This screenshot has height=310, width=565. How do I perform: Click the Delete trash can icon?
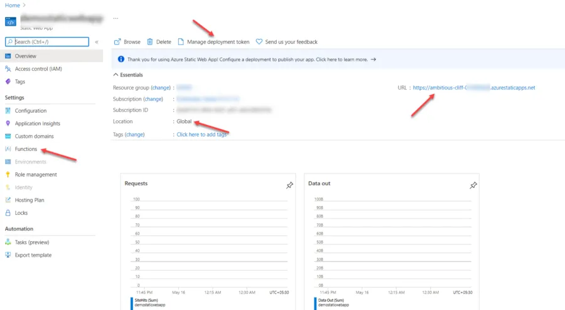tap(150, 42)
